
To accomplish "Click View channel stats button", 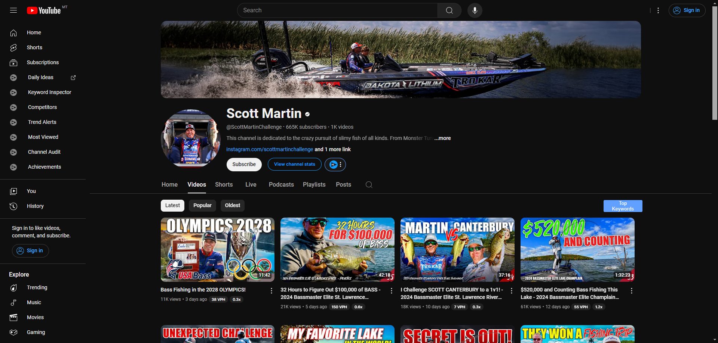I will tap(294, 165).
